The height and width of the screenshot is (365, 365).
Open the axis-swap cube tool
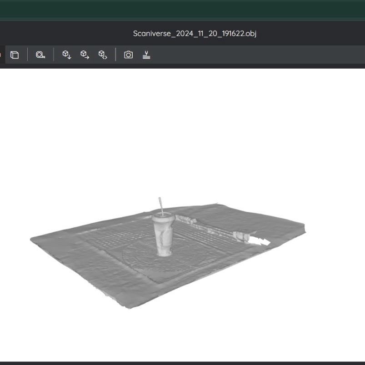(103, 55)
